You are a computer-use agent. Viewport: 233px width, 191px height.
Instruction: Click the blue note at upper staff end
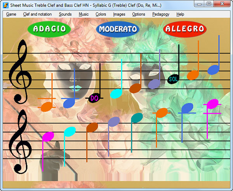pos(213,70)
